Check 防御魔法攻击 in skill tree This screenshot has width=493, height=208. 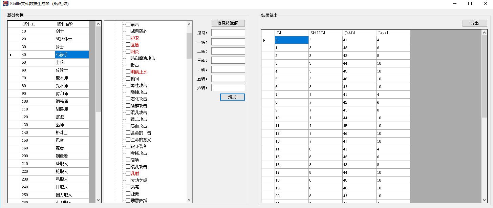coord(128,58)
